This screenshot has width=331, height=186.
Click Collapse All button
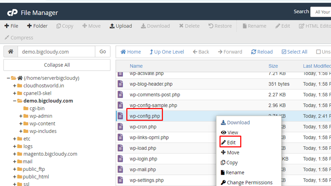click(57, 65)
